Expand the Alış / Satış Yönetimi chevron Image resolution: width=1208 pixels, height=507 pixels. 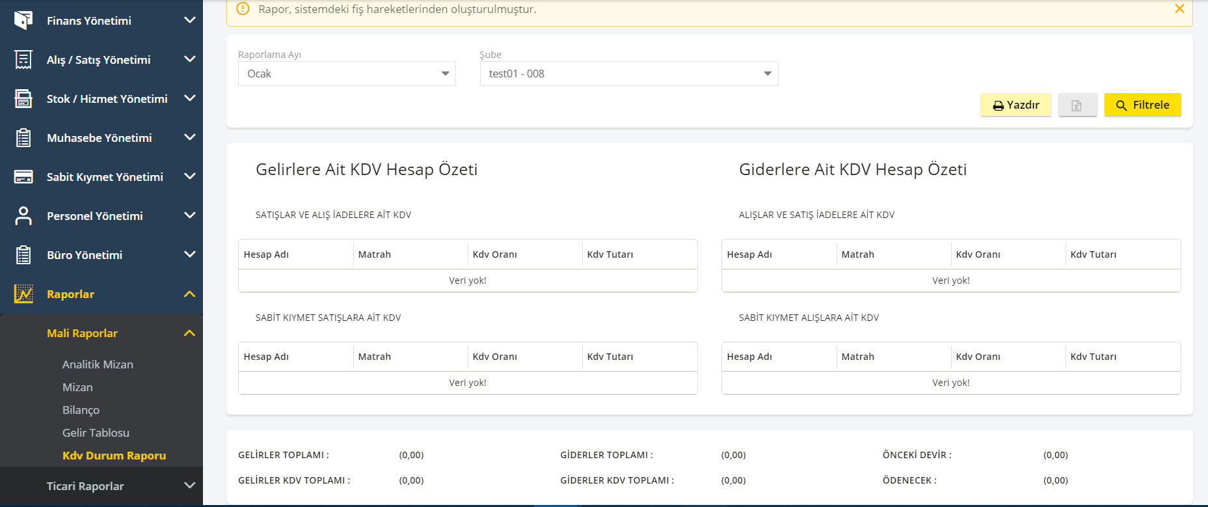click(x=190, y=59)
